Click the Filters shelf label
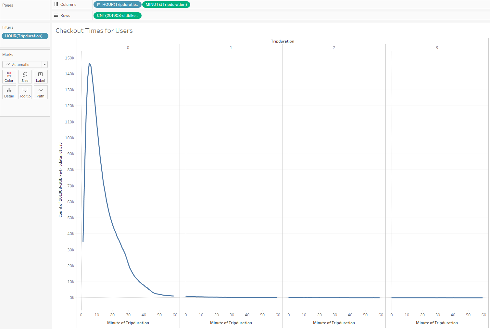490x329 pixels. [8, 27]
